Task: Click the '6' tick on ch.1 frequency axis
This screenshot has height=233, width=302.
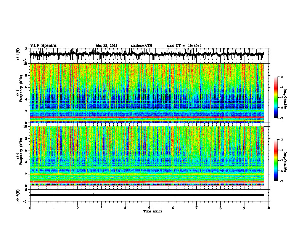Action: (26, 87)
